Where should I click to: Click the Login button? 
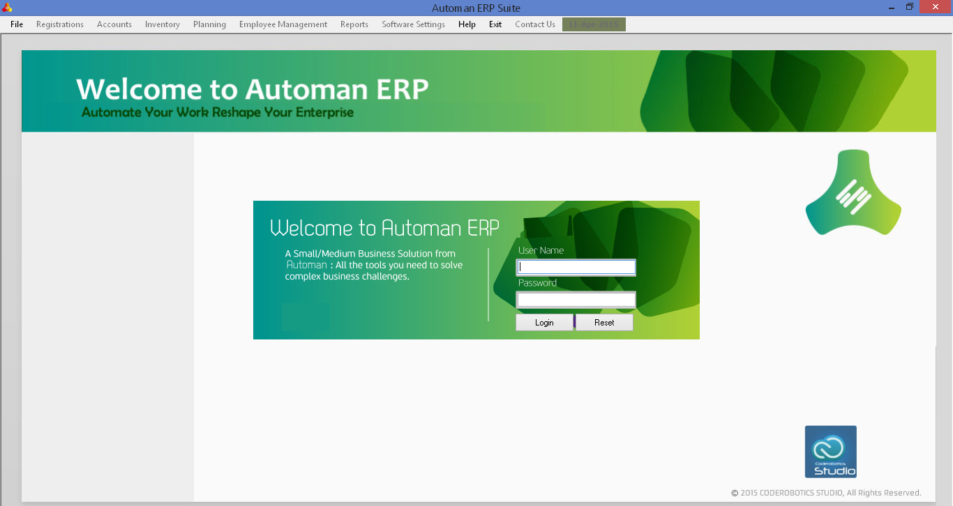click(544, 323)
